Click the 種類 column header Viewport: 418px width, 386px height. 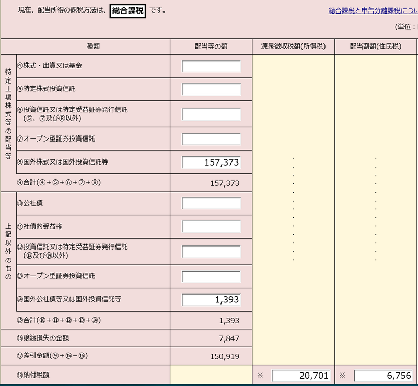(94, 46)
